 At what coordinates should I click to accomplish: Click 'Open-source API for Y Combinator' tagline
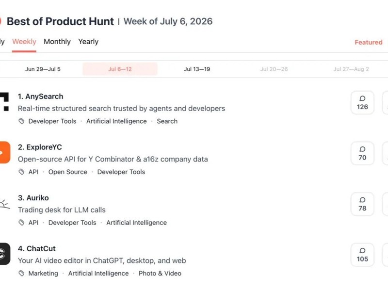point(113,160)
